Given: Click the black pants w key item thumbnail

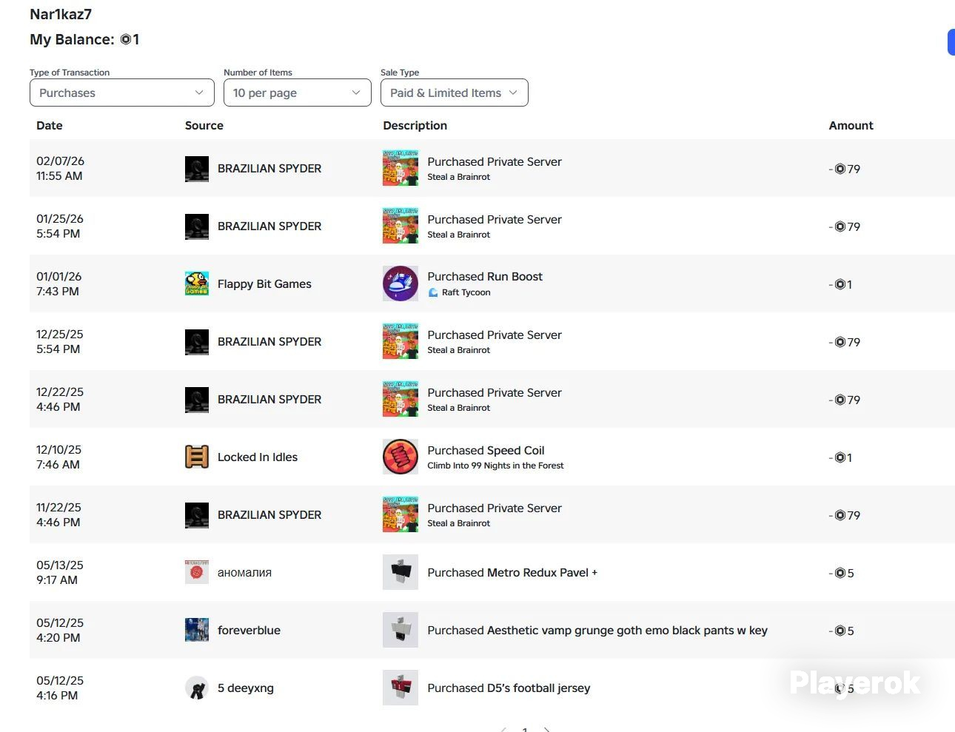Looking at the screenshot, I should (x=401, y=630).
